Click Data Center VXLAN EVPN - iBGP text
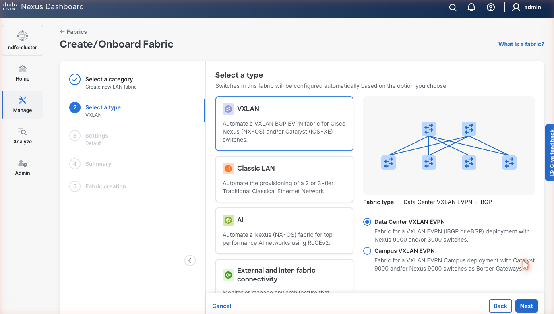 [448, 202]
